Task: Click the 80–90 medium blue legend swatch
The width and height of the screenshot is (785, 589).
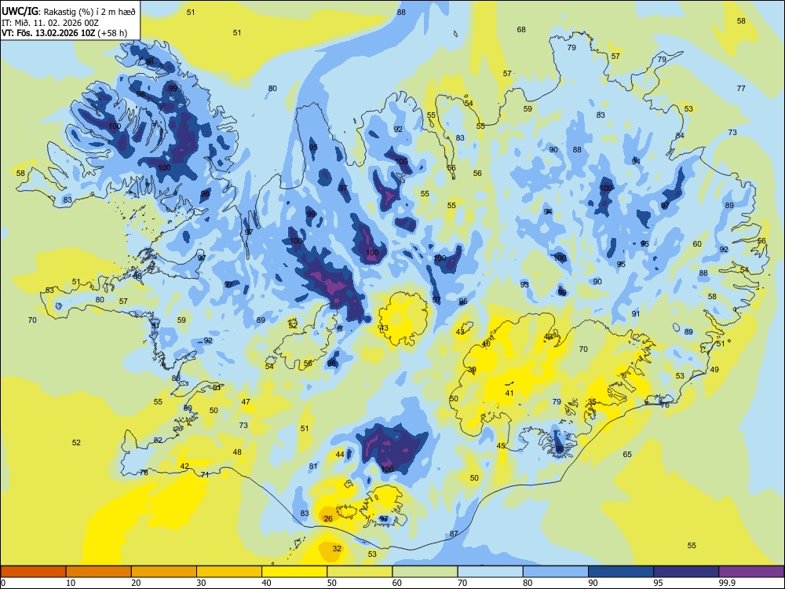Action: point(556,572)
